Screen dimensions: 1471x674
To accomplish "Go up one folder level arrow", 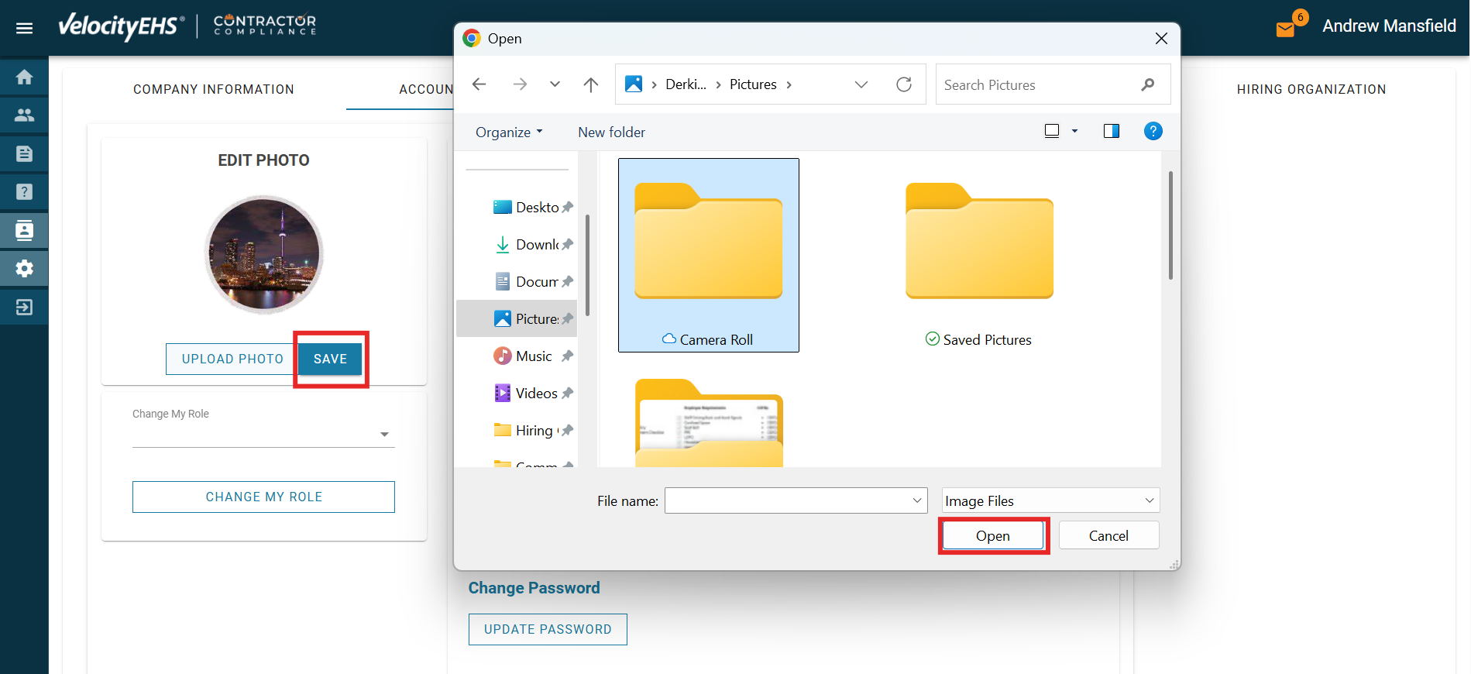I will [x=590, y=84].
